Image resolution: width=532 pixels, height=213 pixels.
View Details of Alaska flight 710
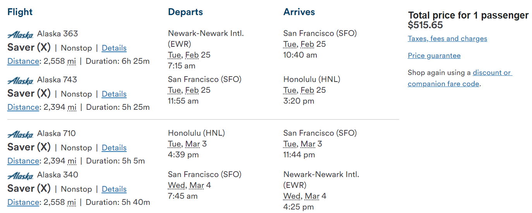(114, 148)
